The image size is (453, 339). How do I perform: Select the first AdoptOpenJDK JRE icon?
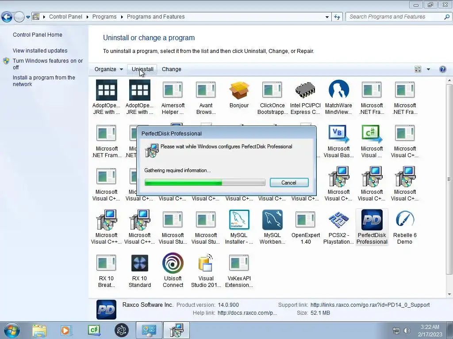coord(106,90)
